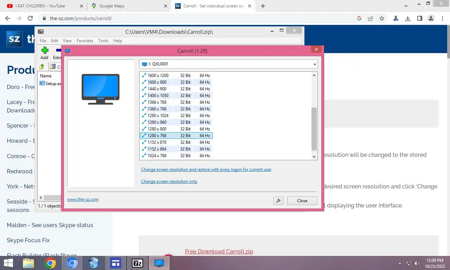
Task: Open www.the-sz.com link in Carroll
Action: [83, 199]
